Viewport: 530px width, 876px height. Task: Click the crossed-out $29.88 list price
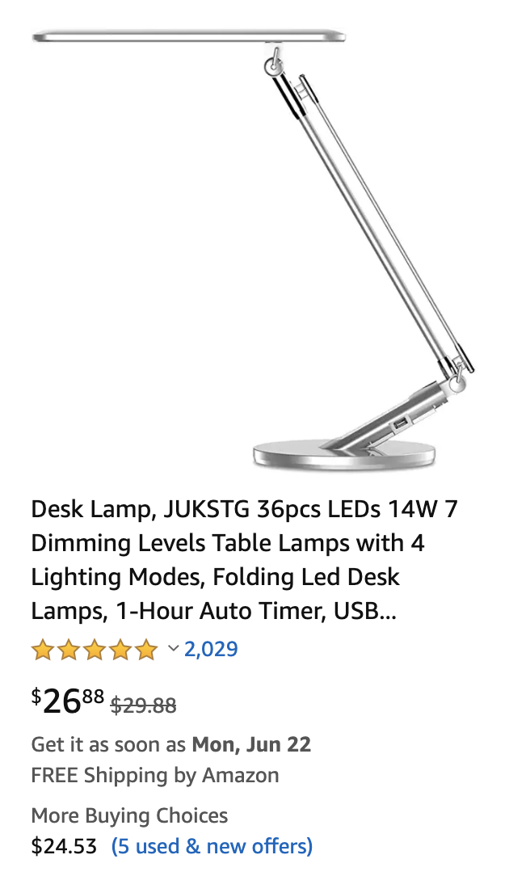[144, 705]
